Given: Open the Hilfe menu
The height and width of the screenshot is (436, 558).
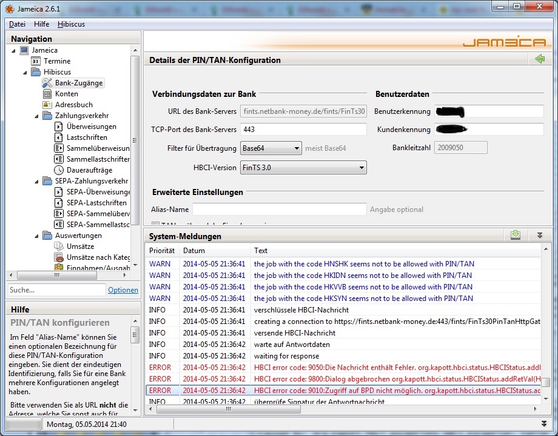Looking at the screenshot, I should pos(41,24).
